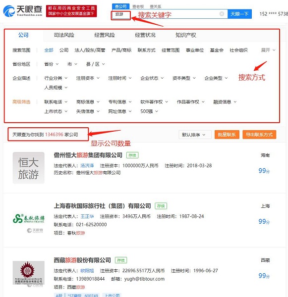
Task: Open the 注册资本 filter dropdown
Action: click(88, 78)
